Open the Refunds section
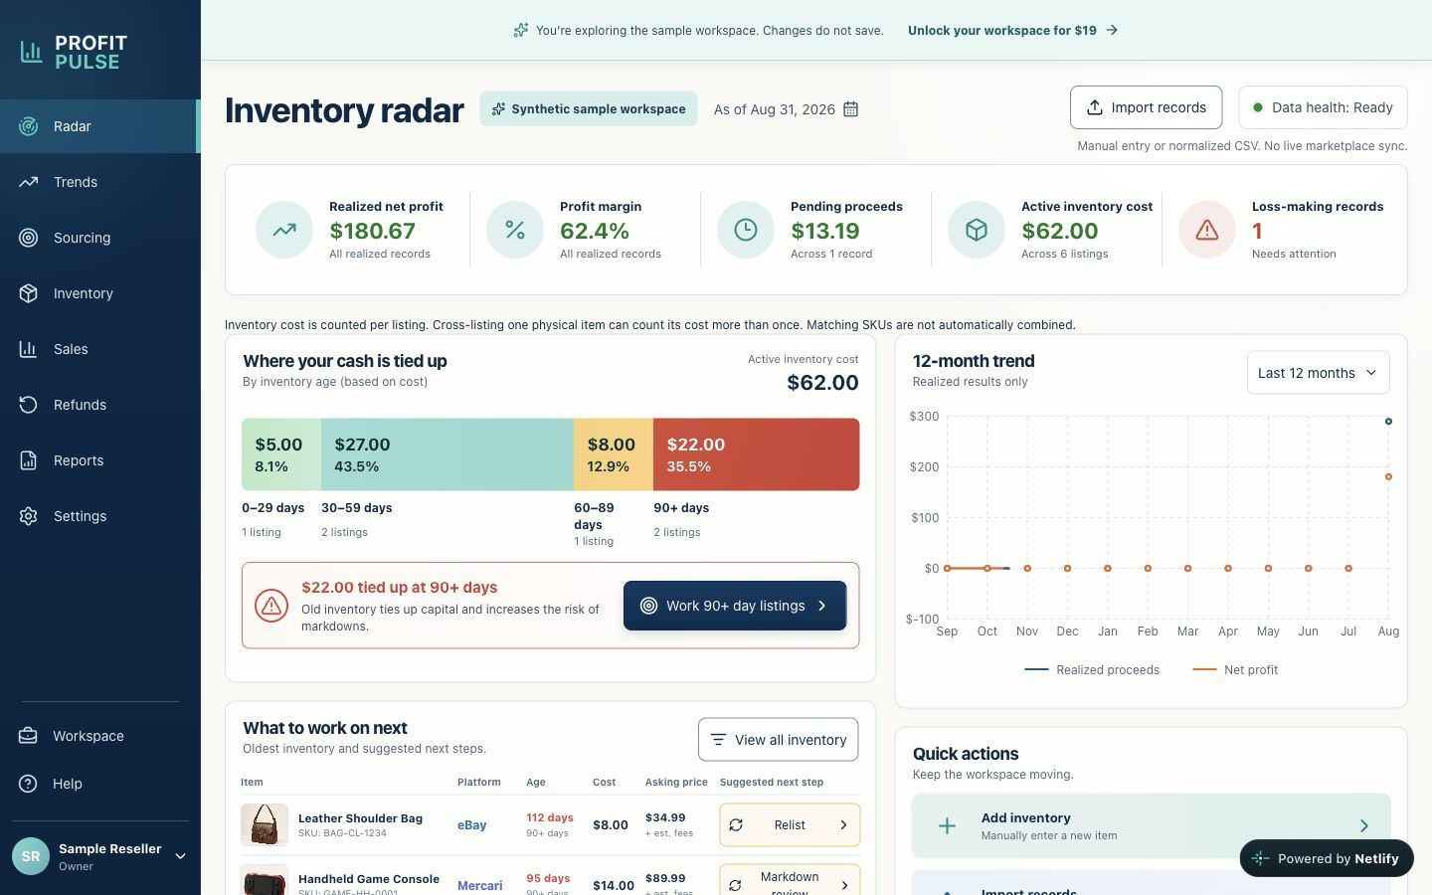This screenshot has height=895, width=1432. tap(99, 405)
